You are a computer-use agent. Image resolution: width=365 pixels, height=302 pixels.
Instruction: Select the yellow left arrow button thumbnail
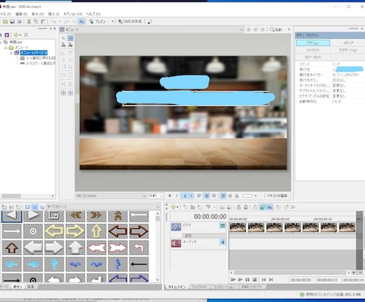pos(54,231)
